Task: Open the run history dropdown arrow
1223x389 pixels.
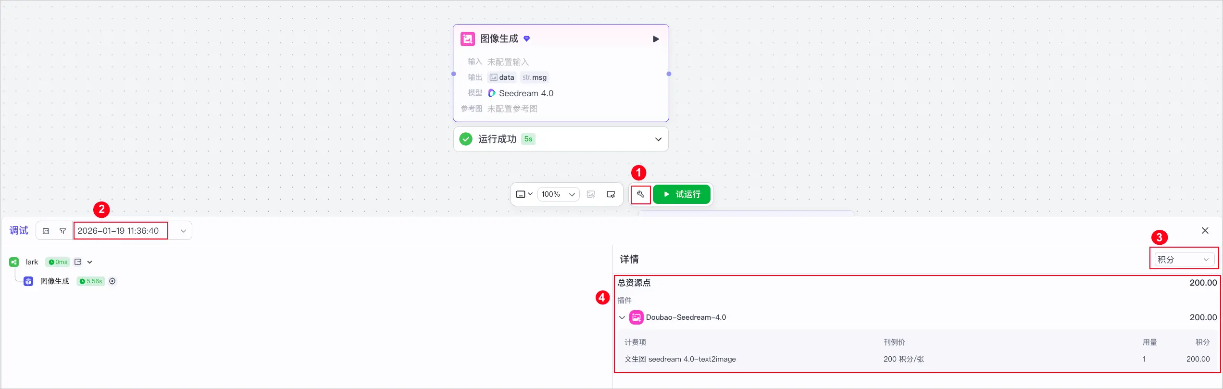Action: pos(183,231)
